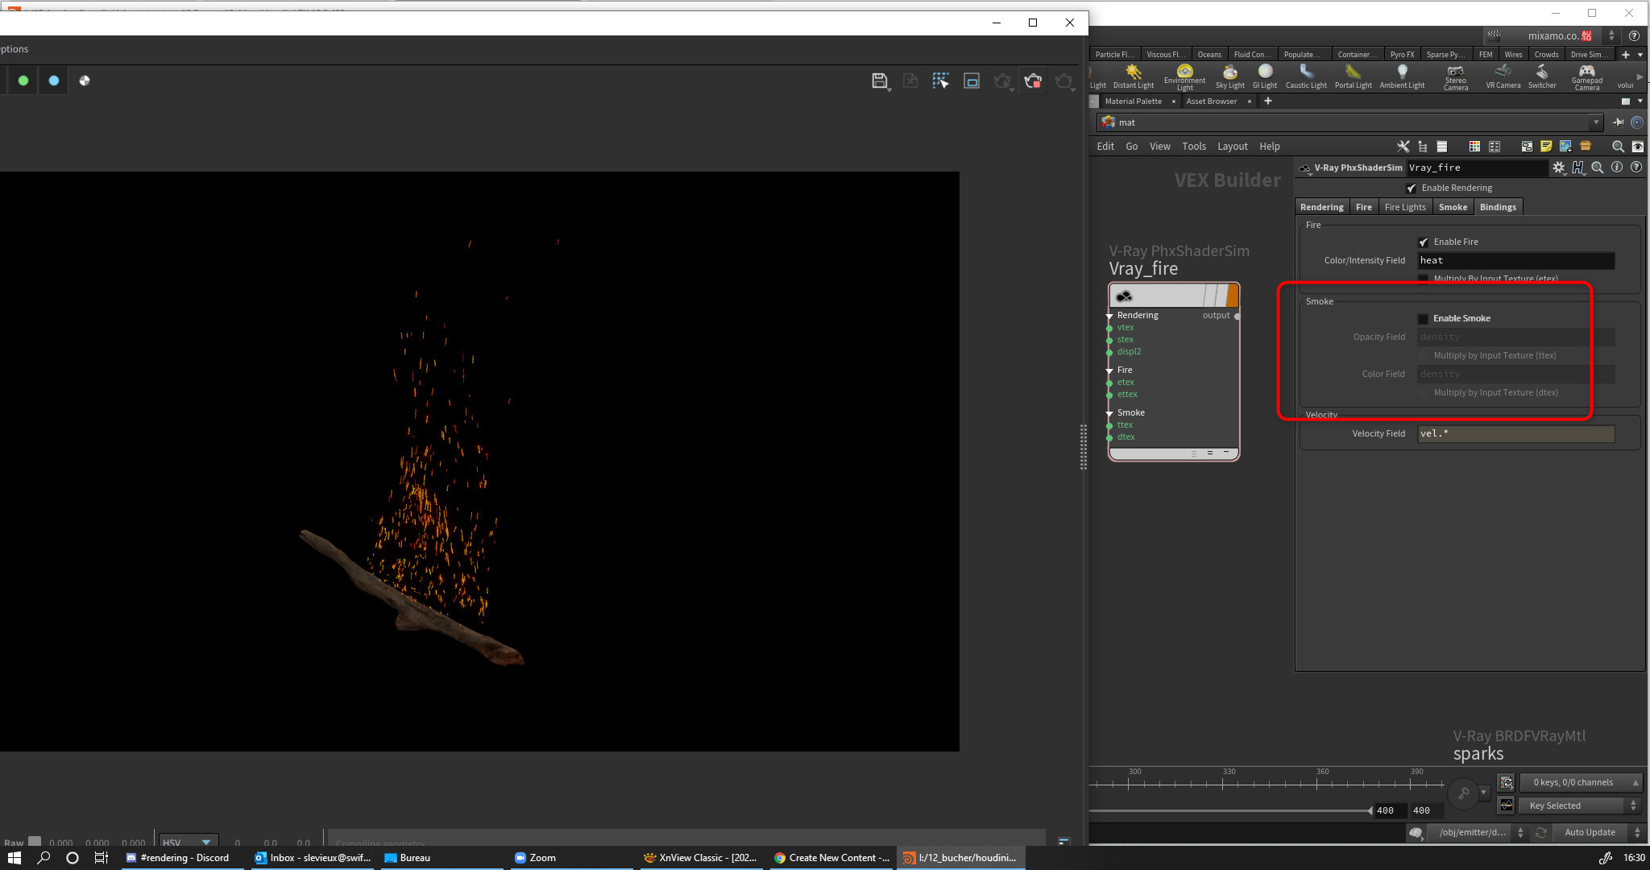Toggle Multiply By Input Texture (etex) checkbox
1650x870 pixels.
point(1424,279)
